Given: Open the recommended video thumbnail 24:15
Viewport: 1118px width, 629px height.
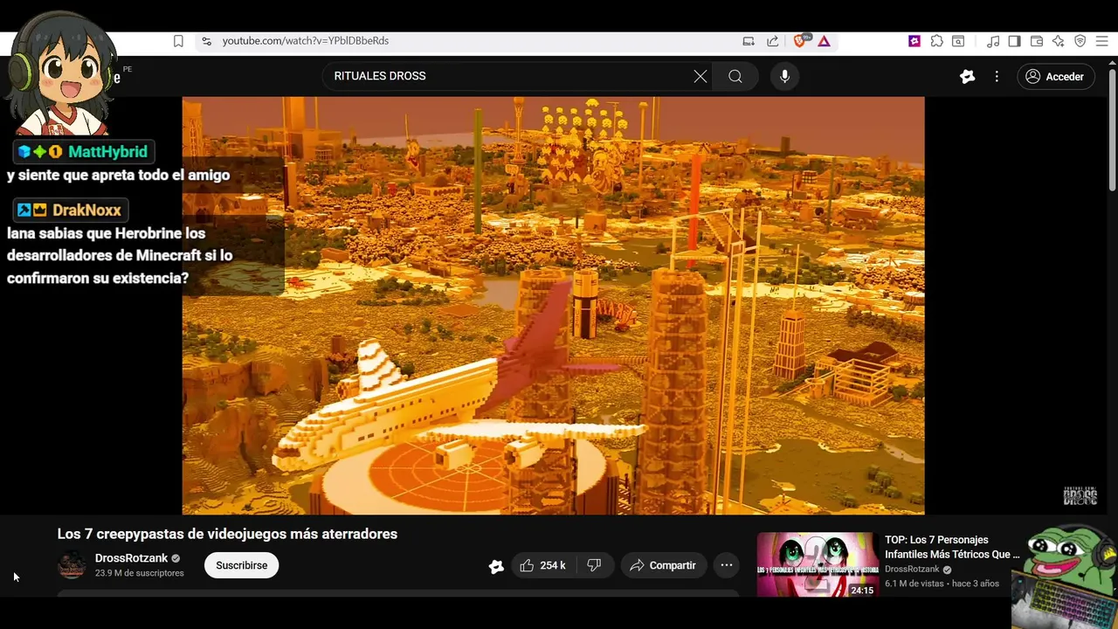Looking at the screenshot, I should [x=818, y=565].
